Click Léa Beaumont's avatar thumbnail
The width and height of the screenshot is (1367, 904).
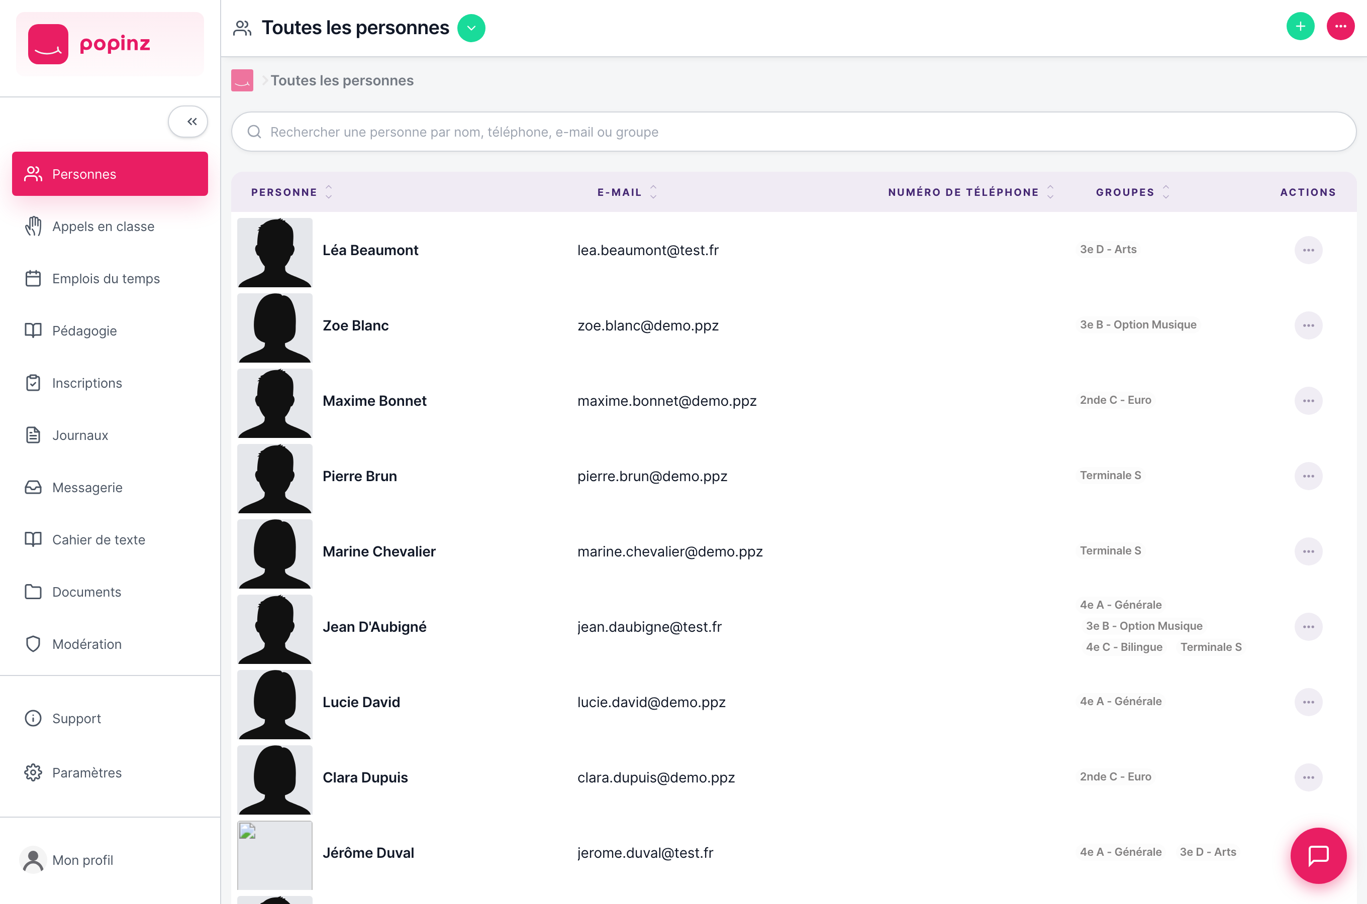point(274,253)
